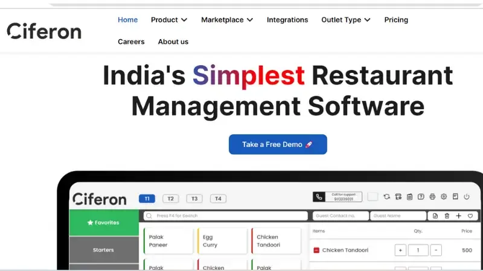Click the store settings icon

pos(398,197)
